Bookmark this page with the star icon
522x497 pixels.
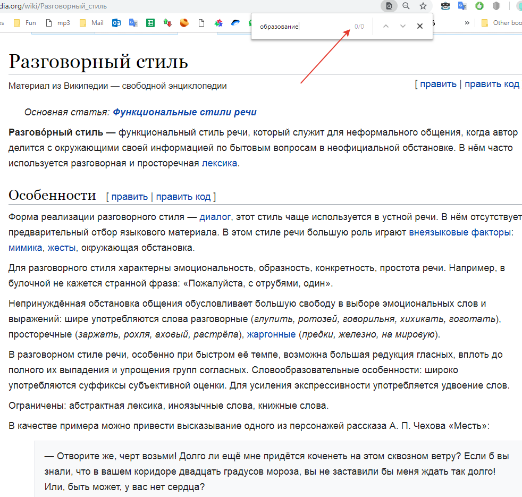point(423,6)
